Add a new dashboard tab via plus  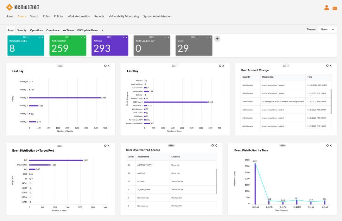tap(102, 29)
